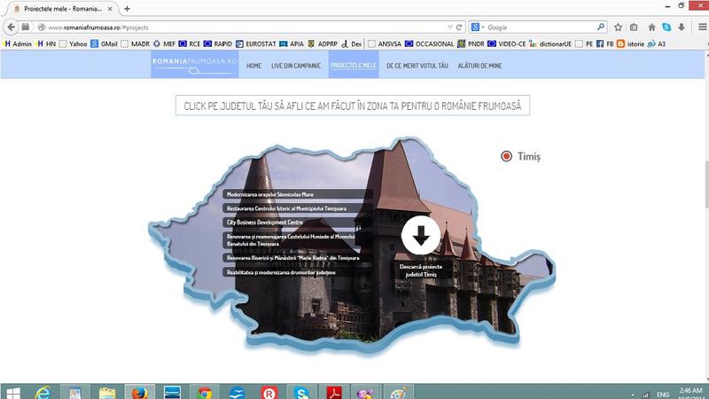Open the APIA bookmark
Image resolution: width=709 pixels, height=399 pixels.
click(292, 43)
